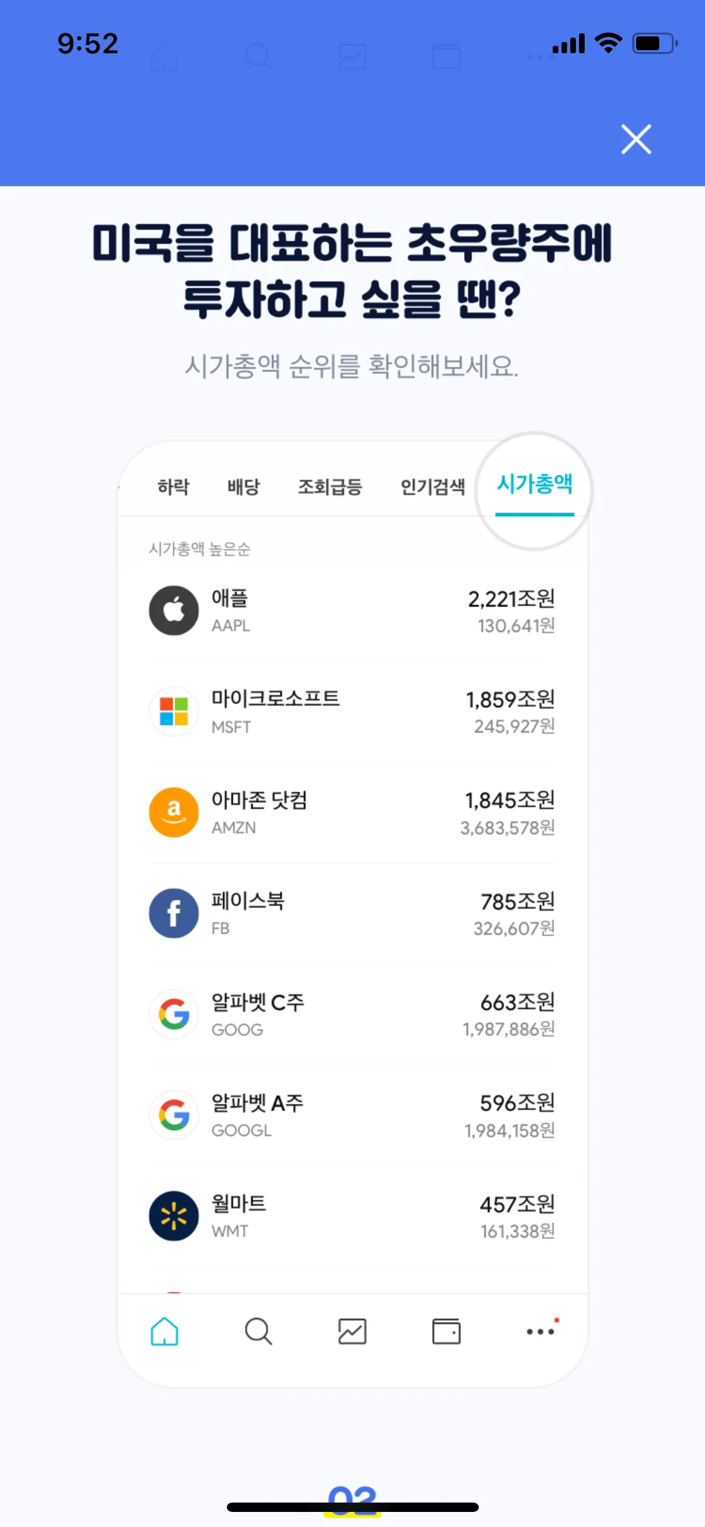
Task: Tap the Facebook logo icon
Action: point(174,913)
